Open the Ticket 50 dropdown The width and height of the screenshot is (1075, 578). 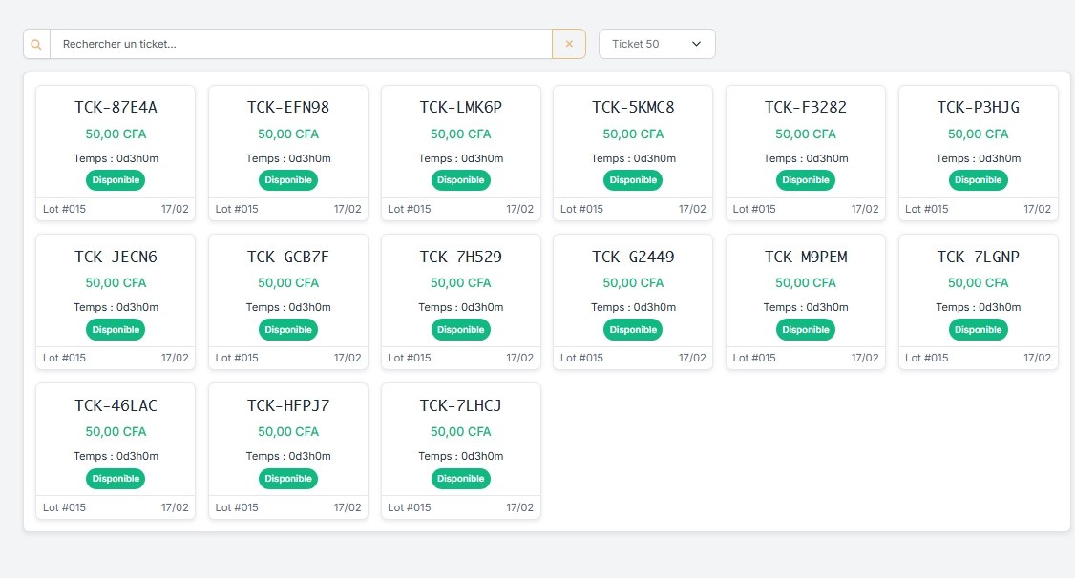[x=656, y=44]
